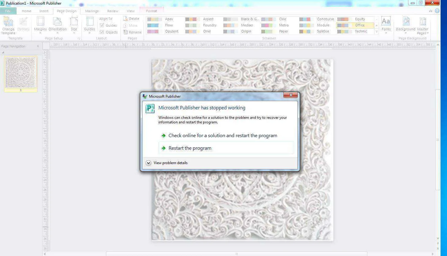This screenshot has height=256, width=447.
Task: Apply the Foundry color scheme
Action: (203, 25)
